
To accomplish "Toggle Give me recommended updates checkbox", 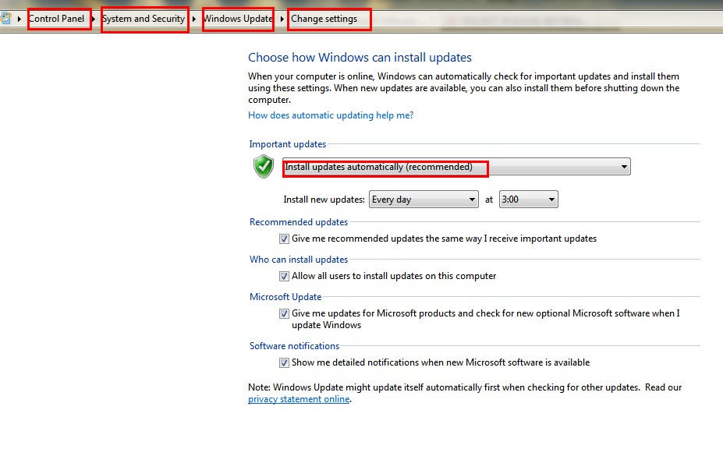I will point(284,239).
